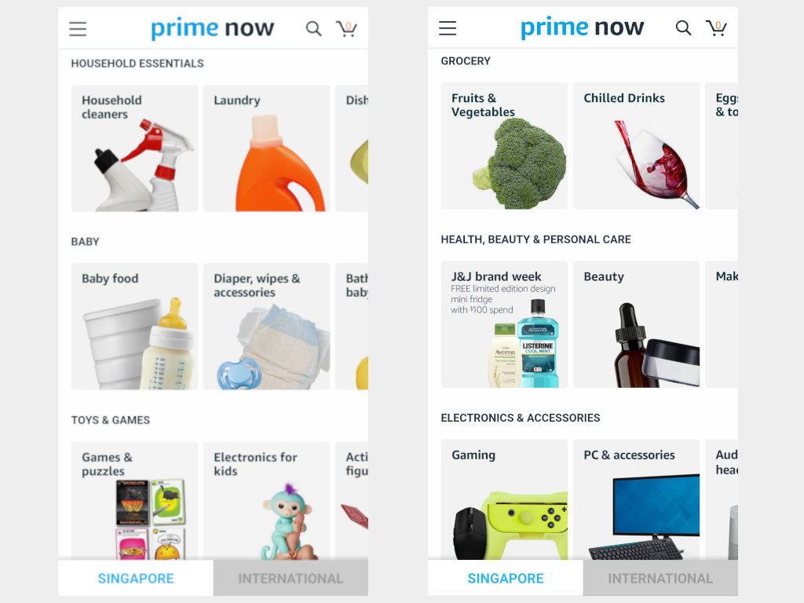Open Household cleaners category tile
The height and width of the screenshot is (603, 804).
(x=134, y=148)
